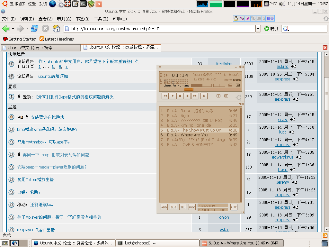Click the volume speaker icon in top panel
The width and height of the screenshot is (329, 247).
[282, 4]
